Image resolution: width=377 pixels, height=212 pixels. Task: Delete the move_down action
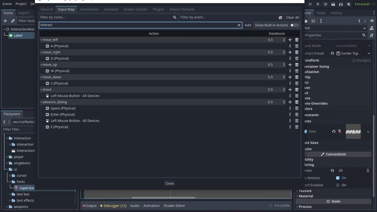pyautogui.click(x=297, y=77)
